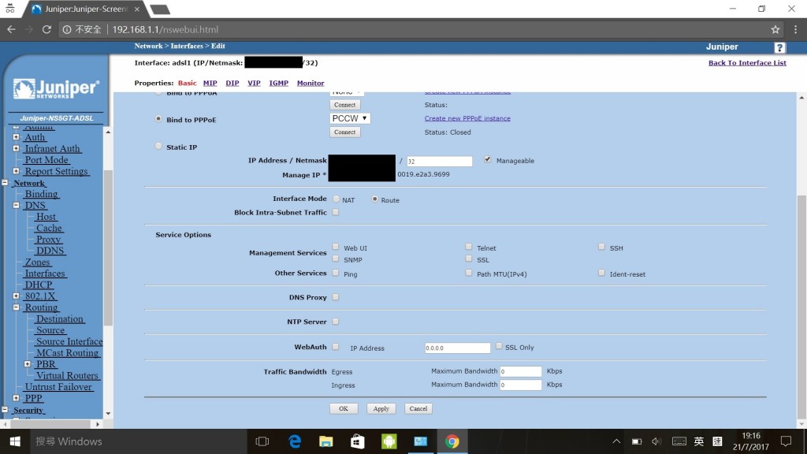This screenshot has width=807, height=454.
Task: Launch Microsoft Edge from the taskbar
Action: coord(295,441)
